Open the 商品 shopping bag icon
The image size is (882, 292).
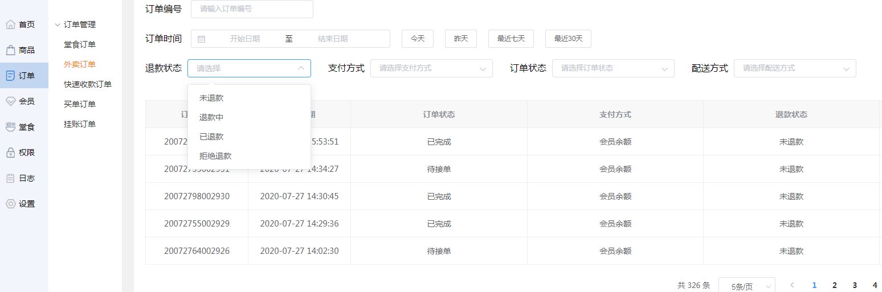point(10,50)
